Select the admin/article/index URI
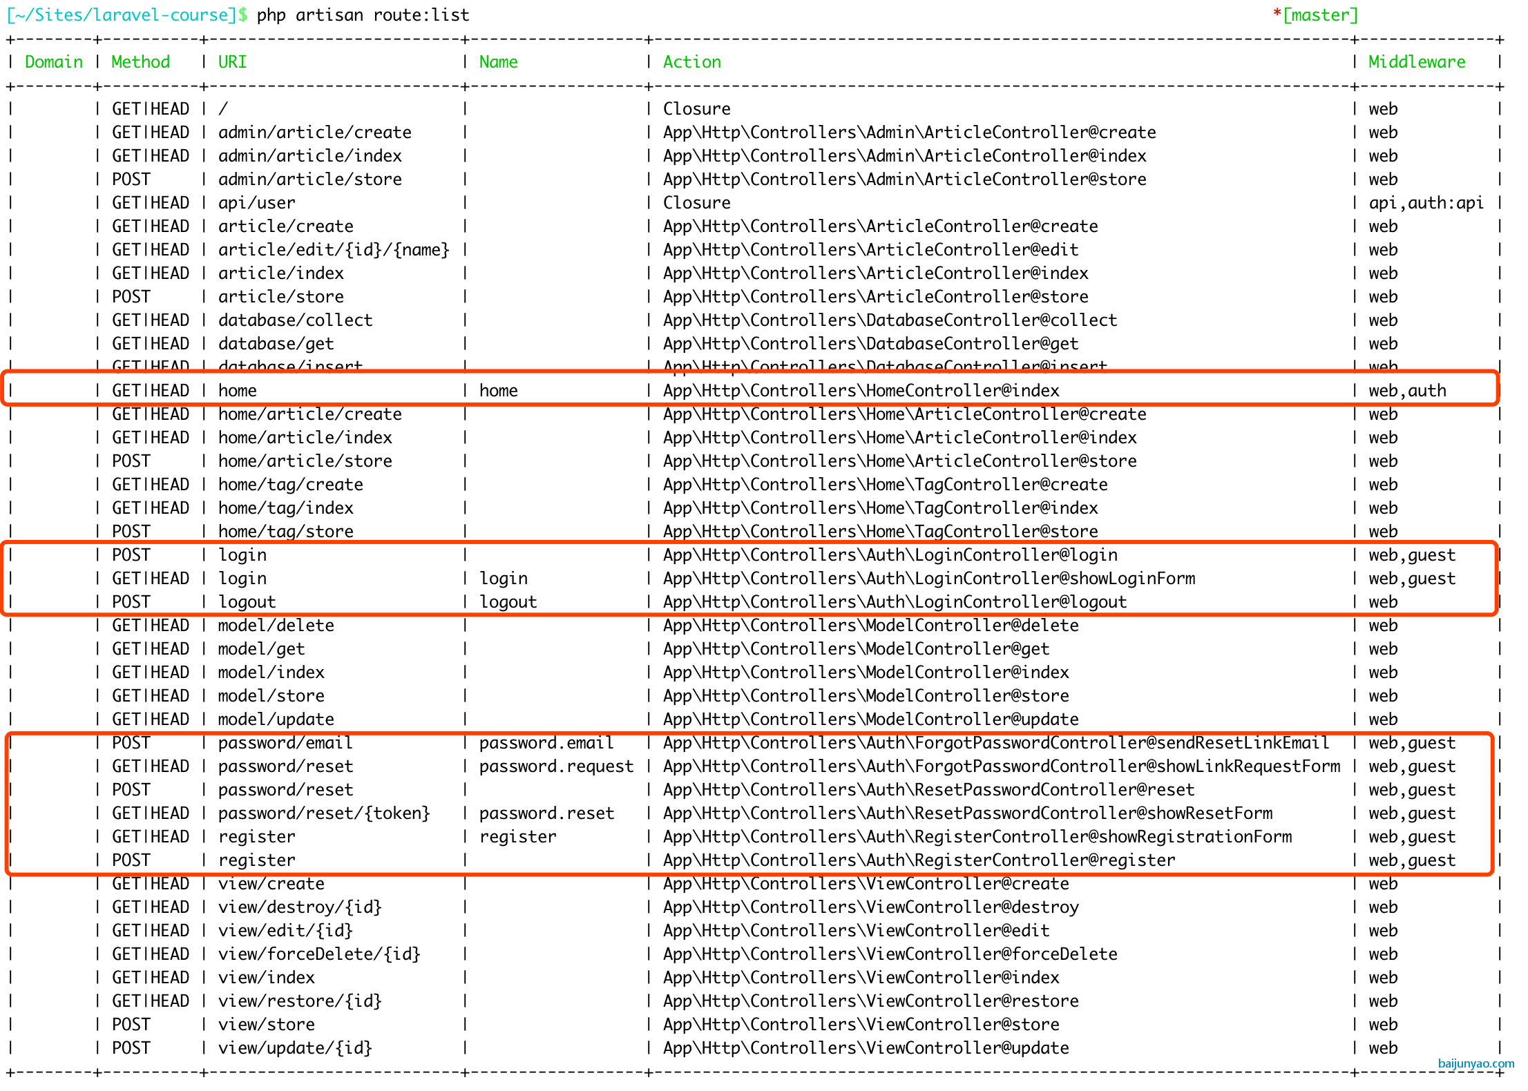This screenshot has height=1091, width=1528. click(x=309, y=156)
